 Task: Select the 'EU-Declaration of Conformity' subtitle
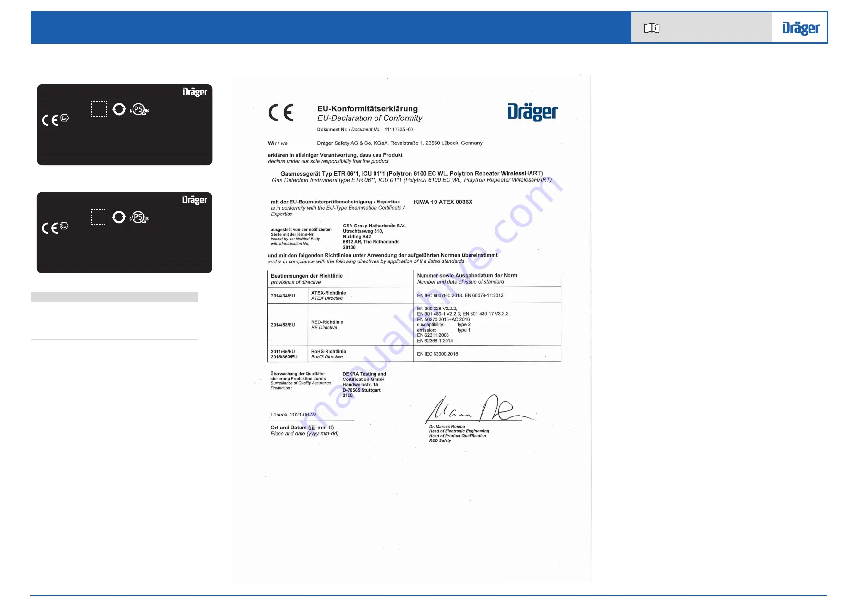click(370, 118)
